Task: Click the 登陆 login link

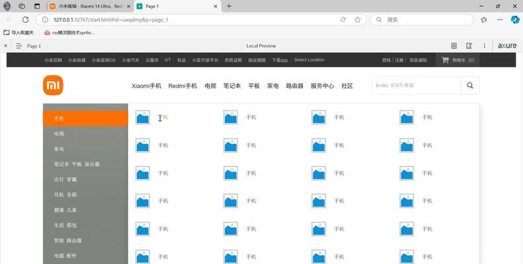Action: click(x=386, y=60)
